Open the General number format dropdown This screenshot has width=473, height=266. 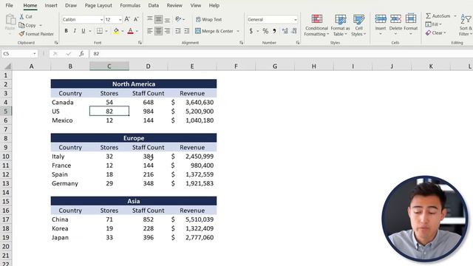click(x=296, y=20)
